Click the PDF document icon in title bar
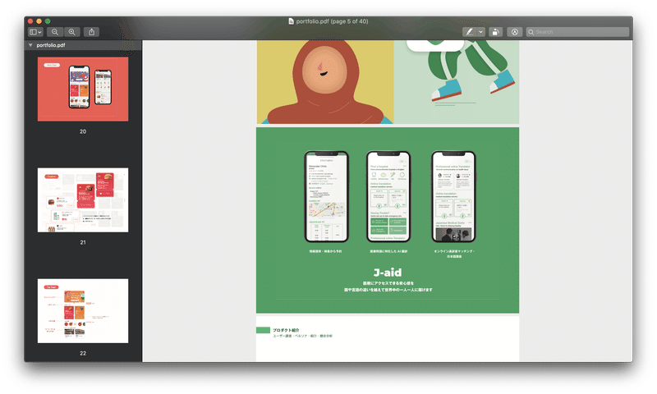 [x=292, y=21]
